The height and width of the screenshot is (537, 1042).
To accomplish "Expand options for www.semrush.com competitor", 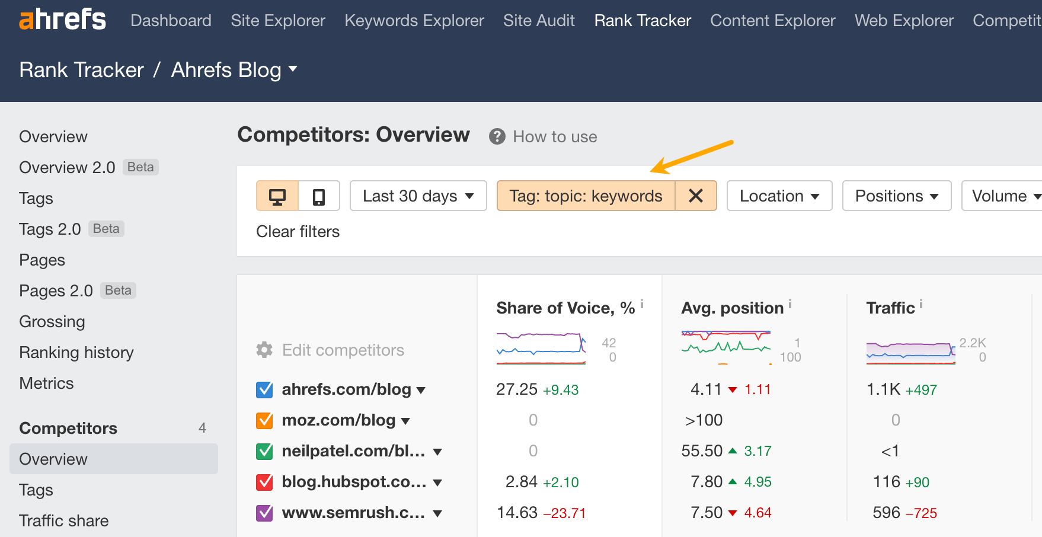I will coord(437,513).
